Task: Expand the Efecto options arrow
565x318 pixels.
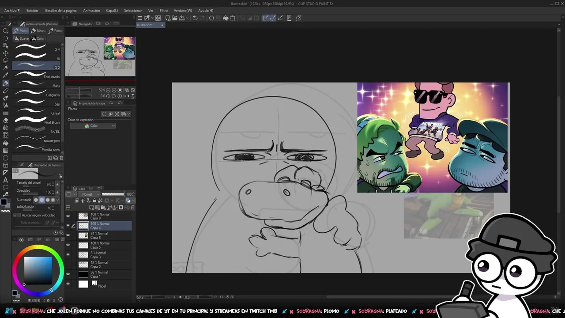Action: point(129,114)
